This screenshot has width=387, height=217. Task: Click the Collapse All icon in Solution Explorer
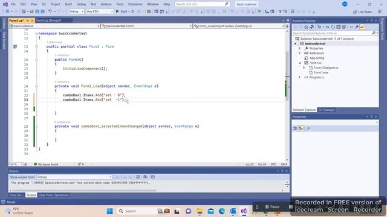coord(339,27)
